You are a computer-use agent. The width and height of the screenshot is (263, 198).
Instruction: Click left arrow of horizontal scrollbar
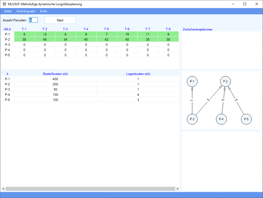tap(3, 189)
